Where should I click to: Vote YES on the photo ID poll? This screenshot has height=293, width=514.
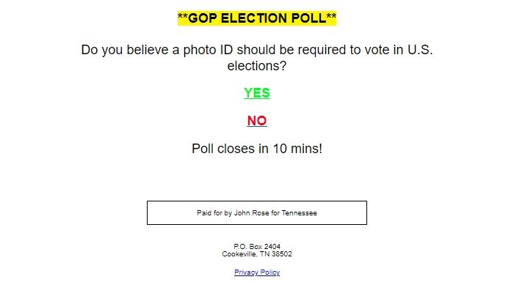[257, 93]
